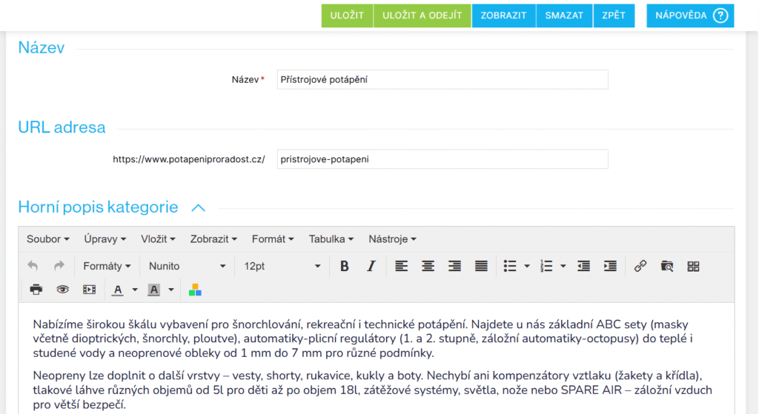Screen dimensions: 759x414
Task: Preview content with the eye icon
Action: click(x=62, y=290)
